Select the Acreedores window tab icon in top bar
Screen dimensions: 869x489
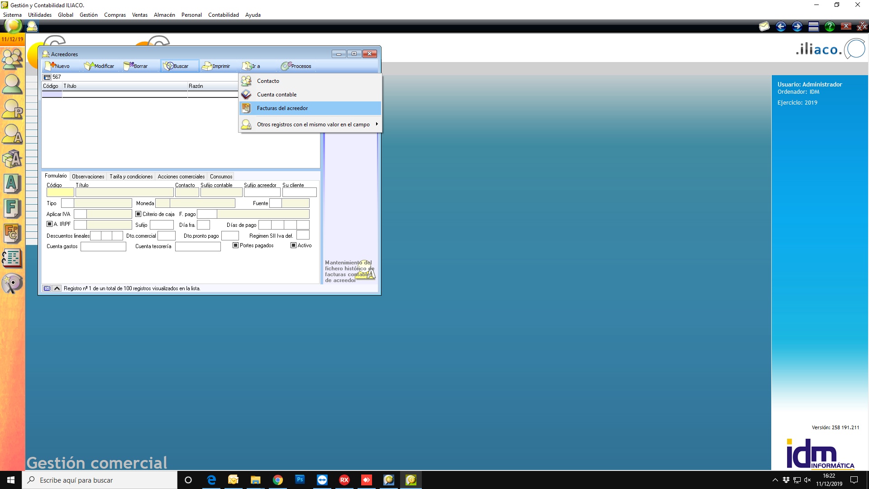(x=32, y=27)
